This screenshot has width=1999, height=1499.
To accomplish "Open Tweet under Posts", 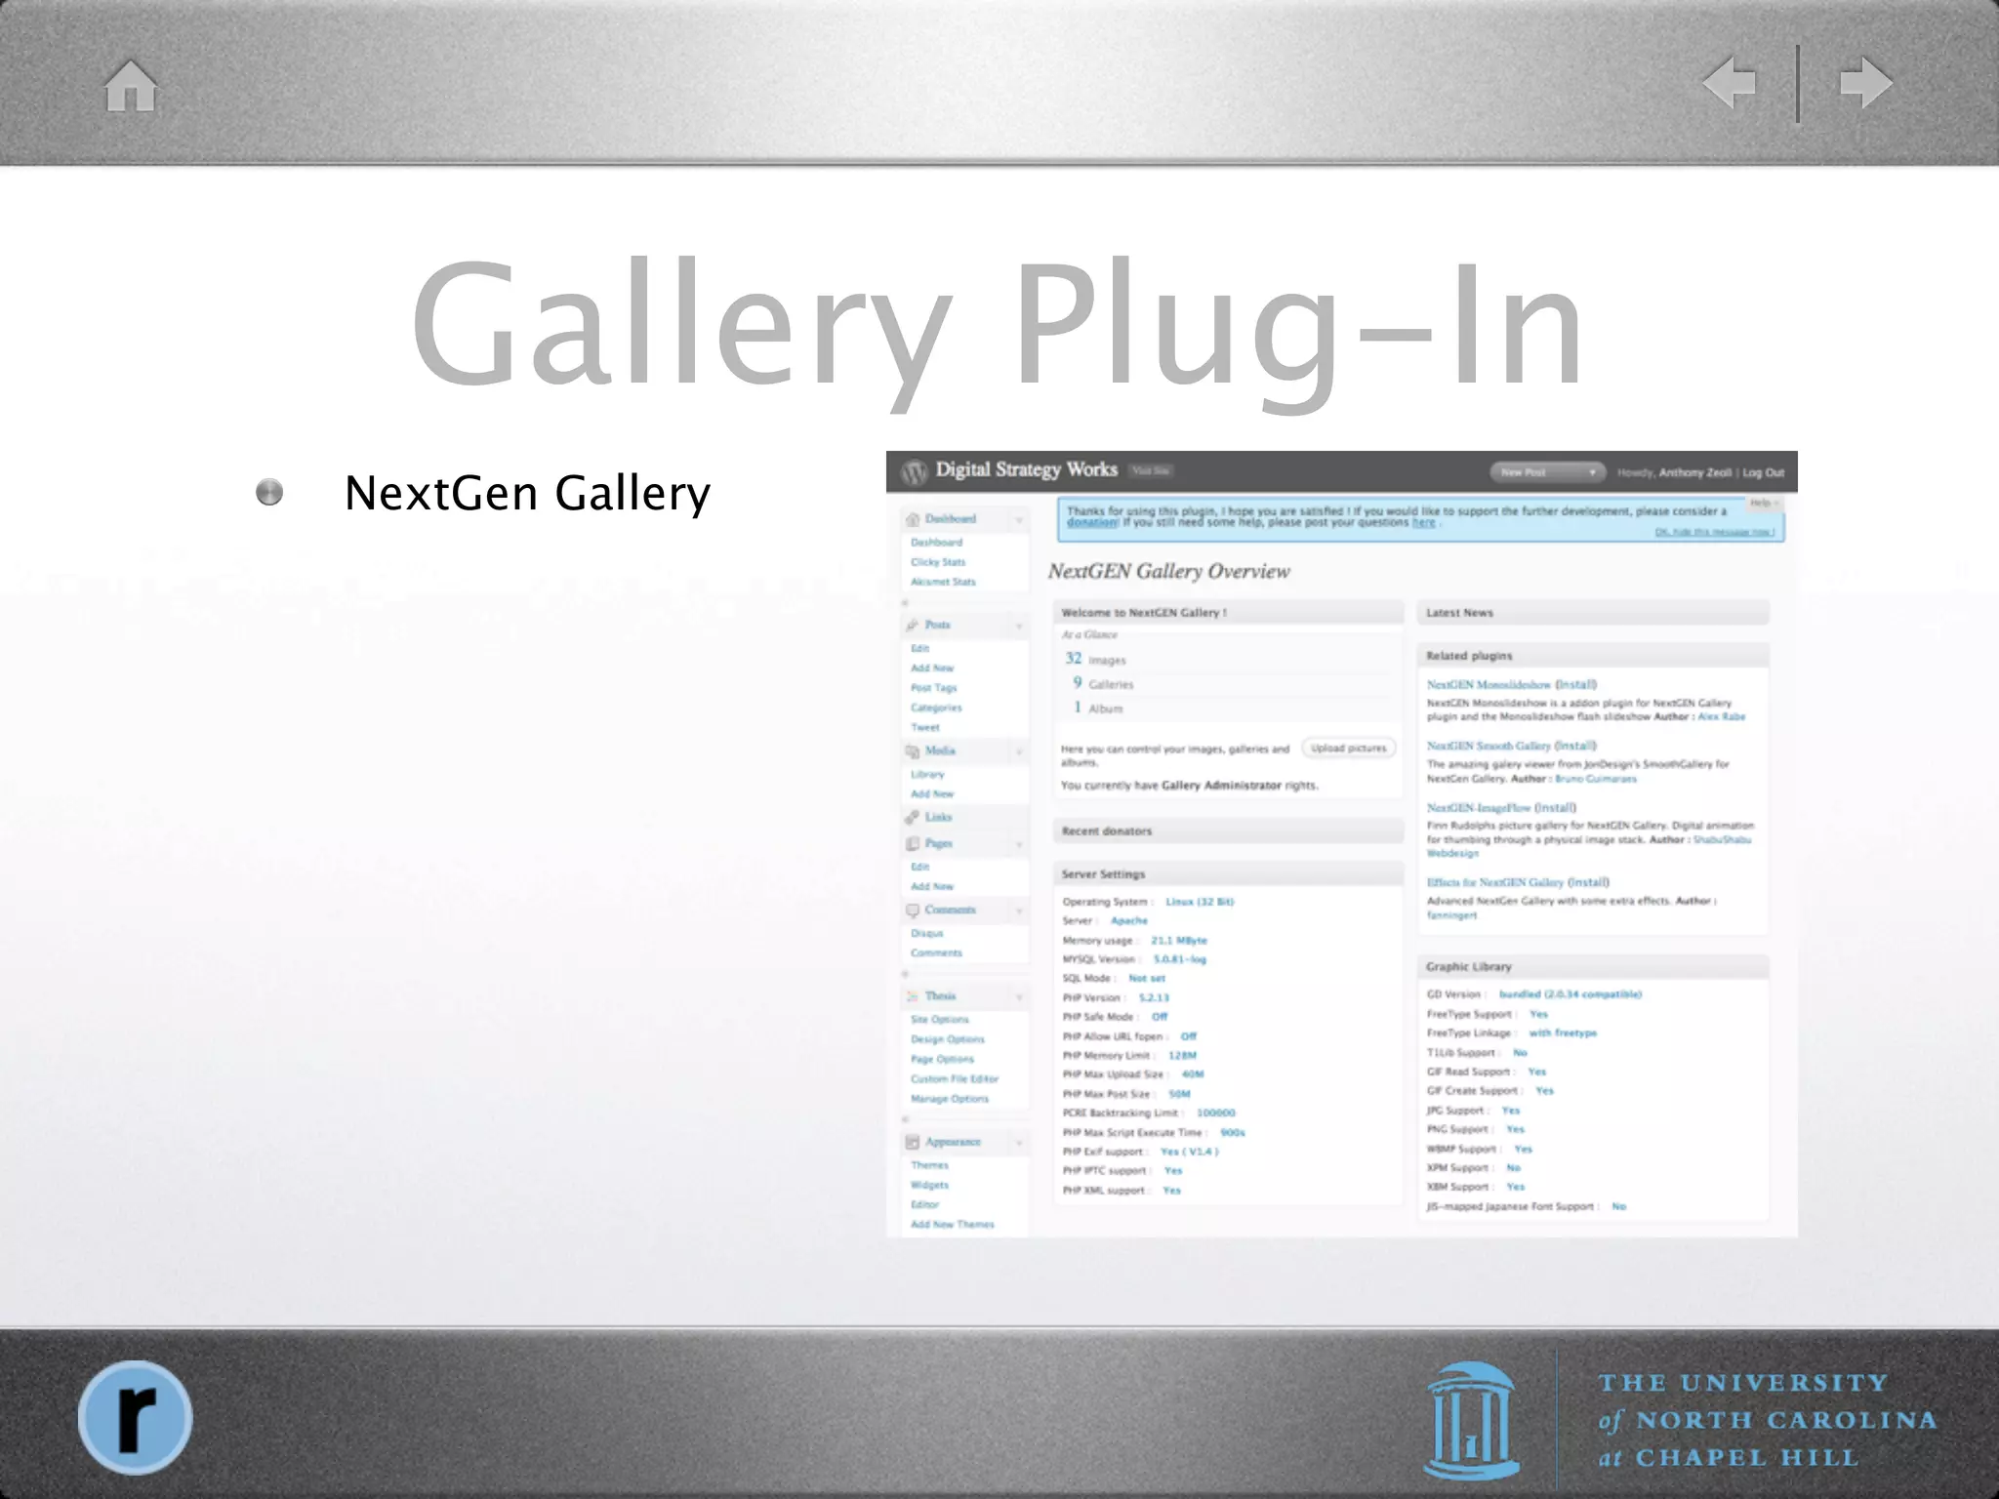I will click(x=924, y=727).
